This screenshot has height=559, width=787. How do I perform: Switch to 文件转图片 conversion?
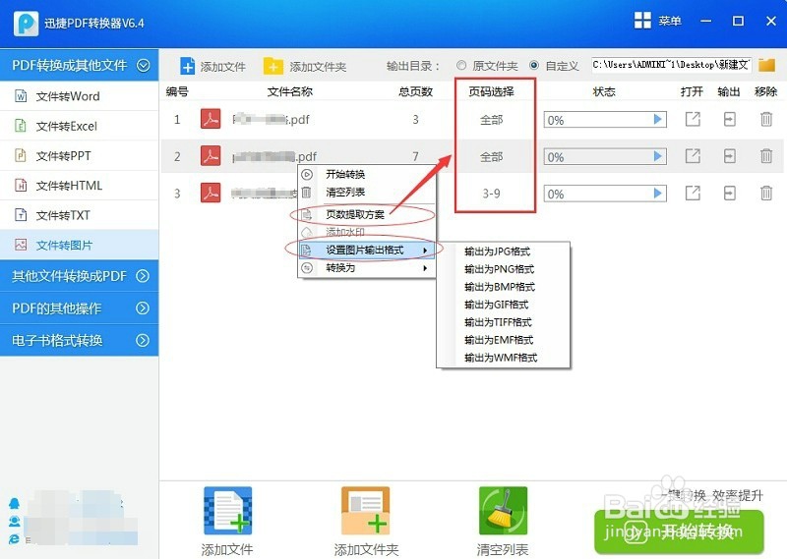[80, 245]
